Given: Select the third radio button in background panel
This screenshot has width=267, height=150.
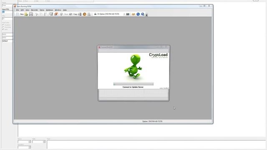Looking at the screenshot, I should [3, 30].
